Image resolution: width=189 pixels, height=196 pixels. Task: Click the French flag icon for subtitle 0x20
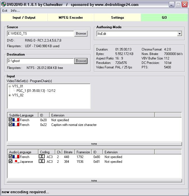(16, 120)
